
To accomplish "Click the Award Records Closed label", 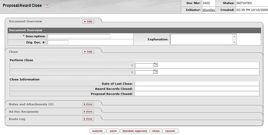I will [x=114, y=89].
